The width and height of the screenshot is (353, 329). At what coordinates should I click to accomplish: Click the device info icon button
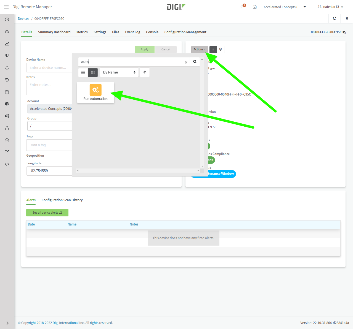pos(213,49)
